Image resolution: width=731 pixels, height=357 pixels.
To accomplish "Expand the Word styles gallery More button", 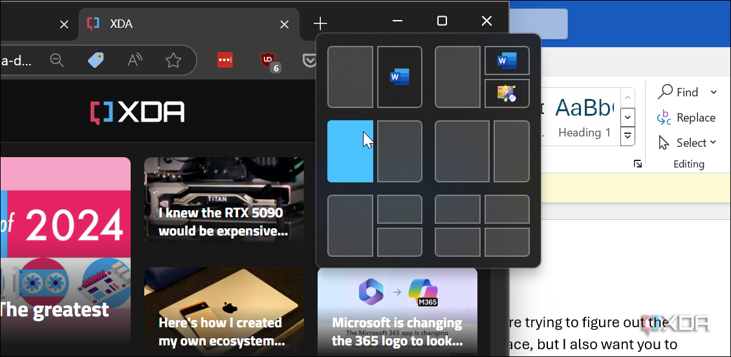I will (628, 136).
